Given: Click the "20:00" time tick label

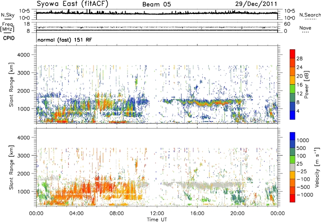Looking at the screenshot, I should click(237, 214).
